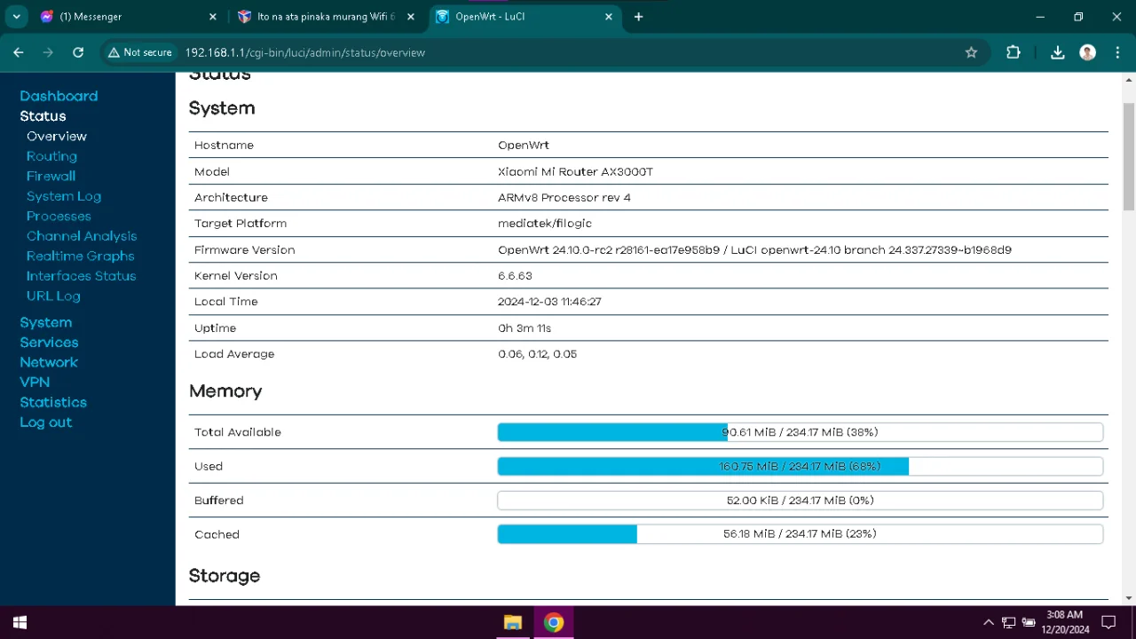Click the uptime value 0h 3m 11s
Image resolution: width=1136 pixels, height=639 pixels.
tap(525, 328)
